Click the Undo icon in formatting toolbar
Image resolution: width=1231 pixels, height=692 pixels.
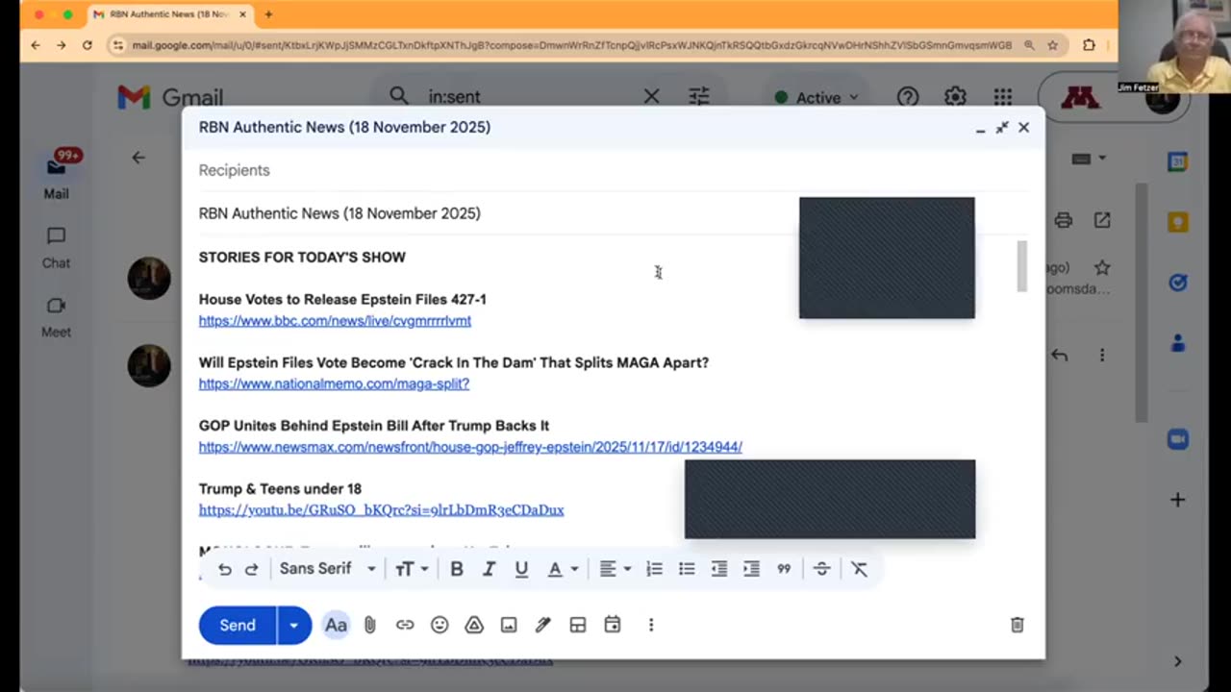click(224, 569)
